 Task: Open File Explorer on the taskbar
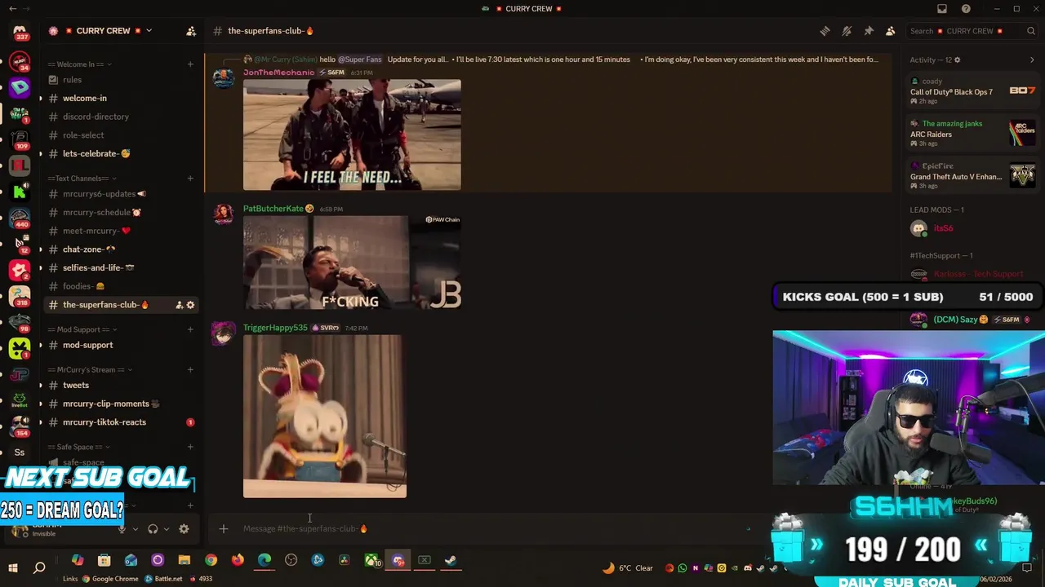pos(184,560)
